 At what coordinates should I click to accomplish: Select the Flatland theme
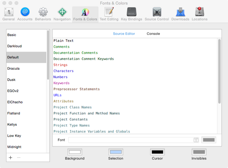[x=26, y=113]
